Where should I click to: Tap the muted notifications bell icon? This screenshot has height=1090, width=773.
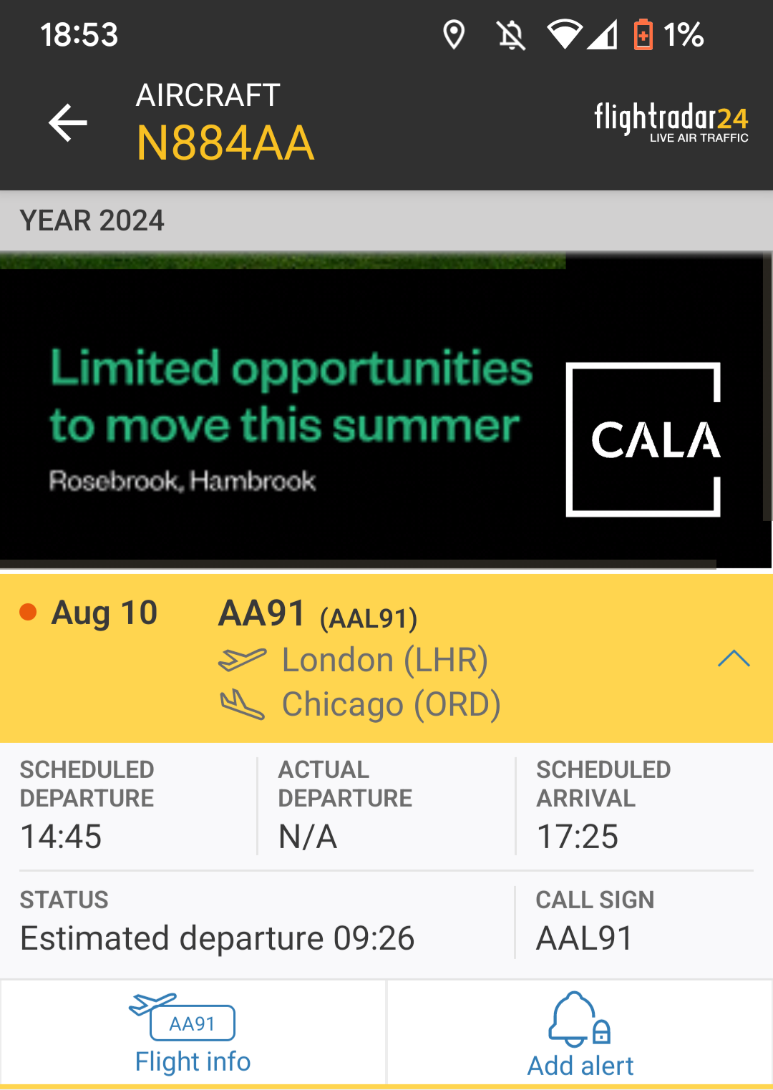pyautogui.click(x=511, y=34)
